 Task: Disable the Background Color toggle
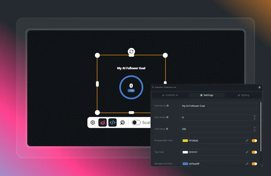click(254, 164)
